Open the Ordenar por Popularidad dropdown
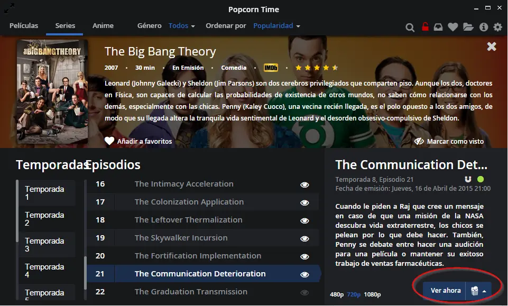Image resolution: width=508 pixels, height=306 pixels. click(x=276, y=25)
